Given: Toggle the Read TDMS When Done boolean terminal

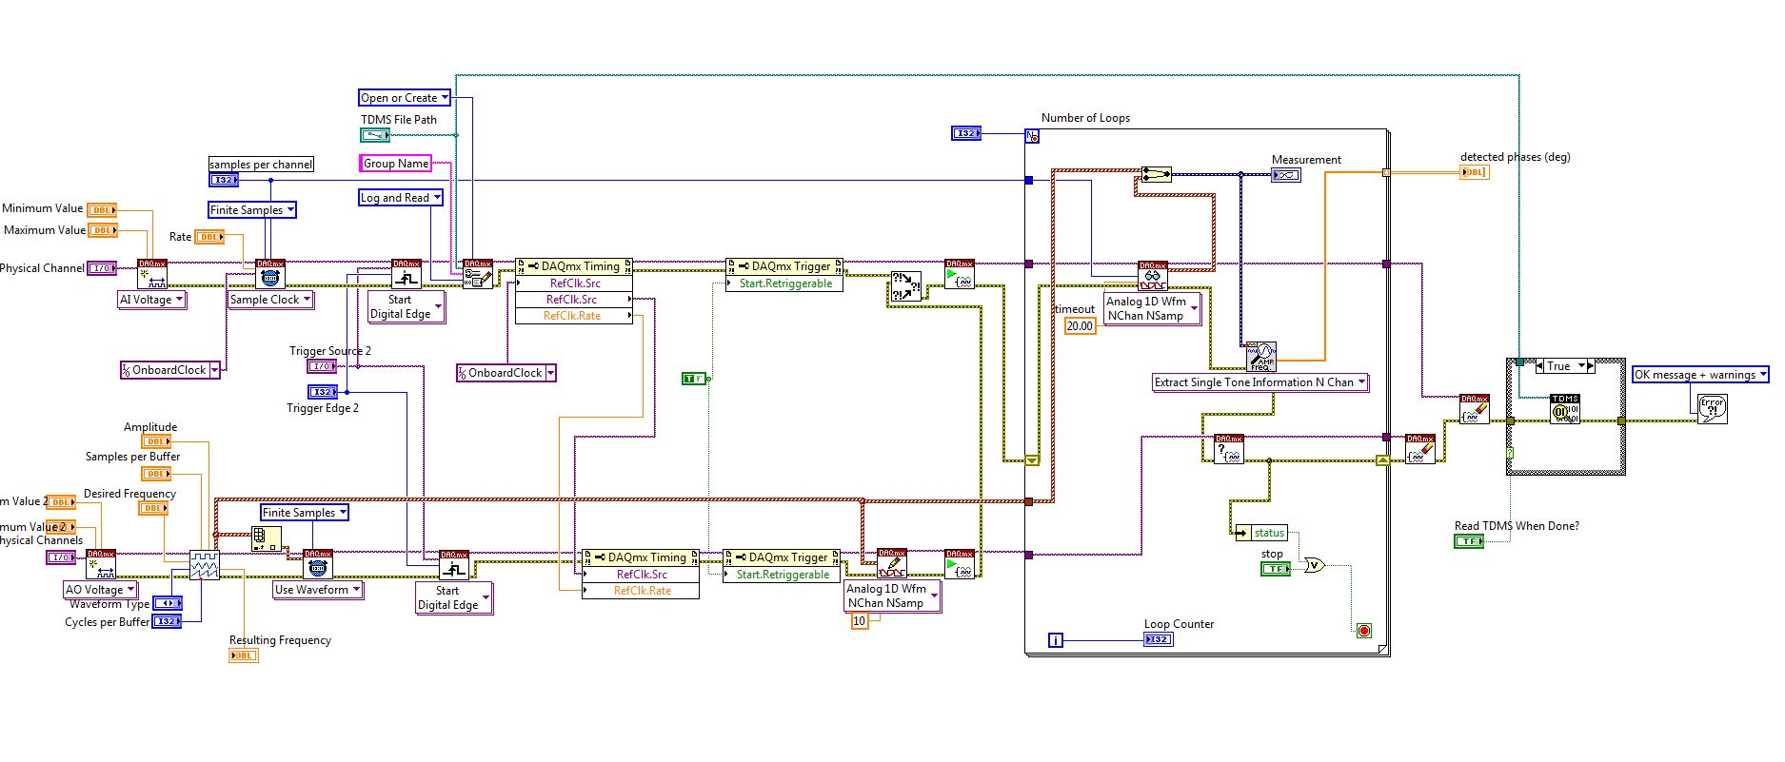Looking at the screenshot, I should 1469,541.
